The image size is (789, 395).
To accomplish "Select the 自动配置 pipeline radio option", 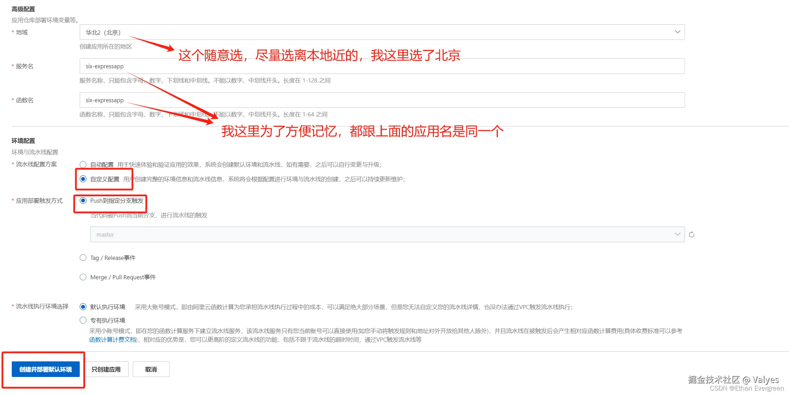I will tap(83, 165).
